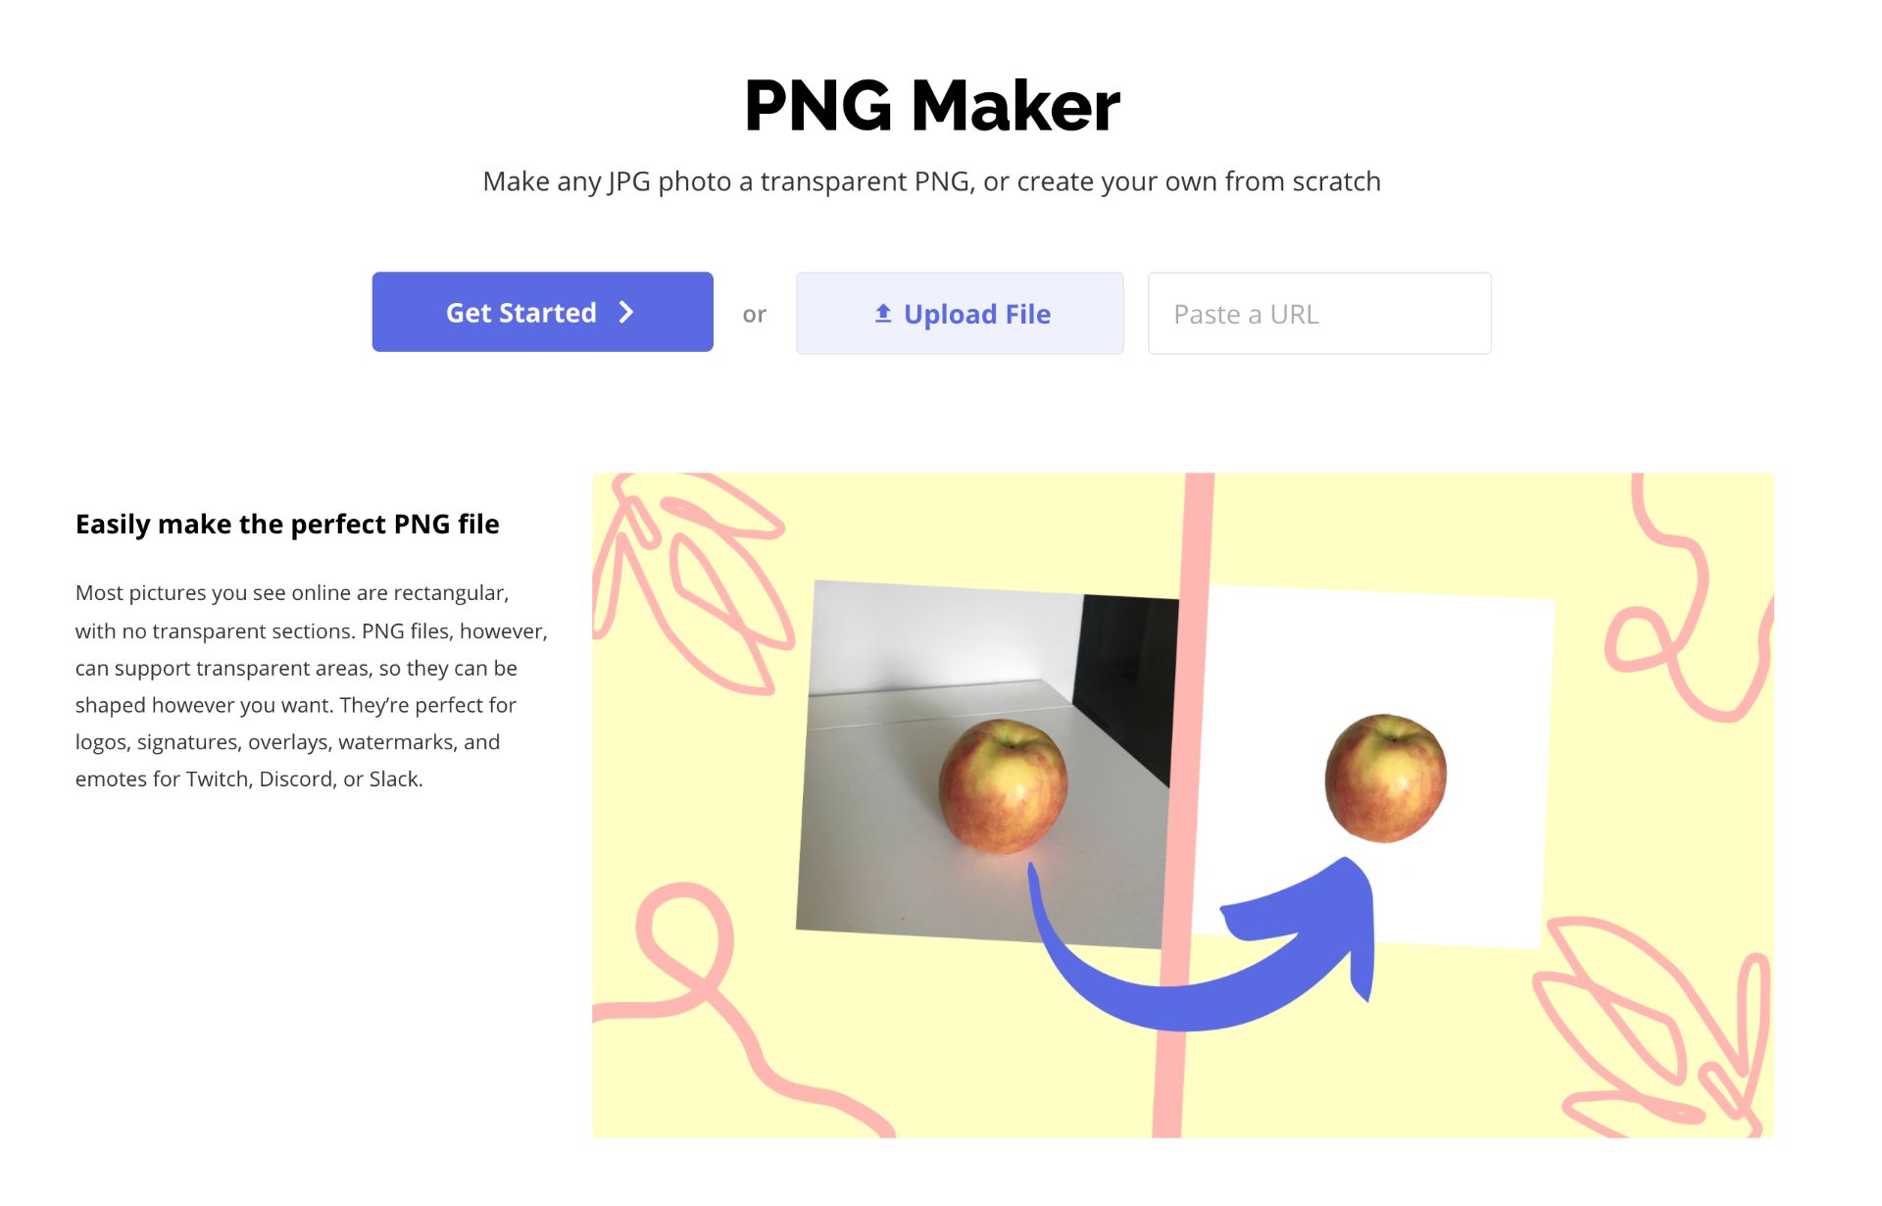Click the pink vertical divider stripe in the illustration
This screenshot has height=1206, width=1882.
(1184, 804)
